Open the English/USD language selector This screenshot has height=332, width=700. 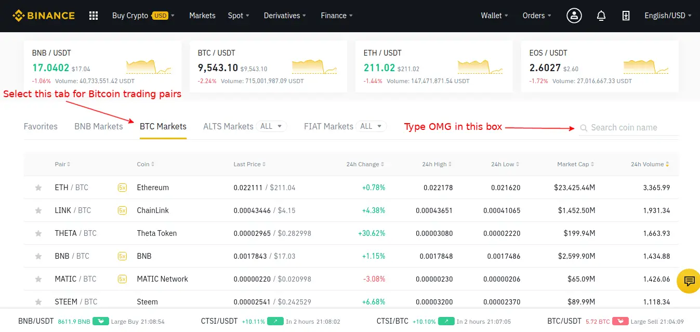[x=668, y=16]
